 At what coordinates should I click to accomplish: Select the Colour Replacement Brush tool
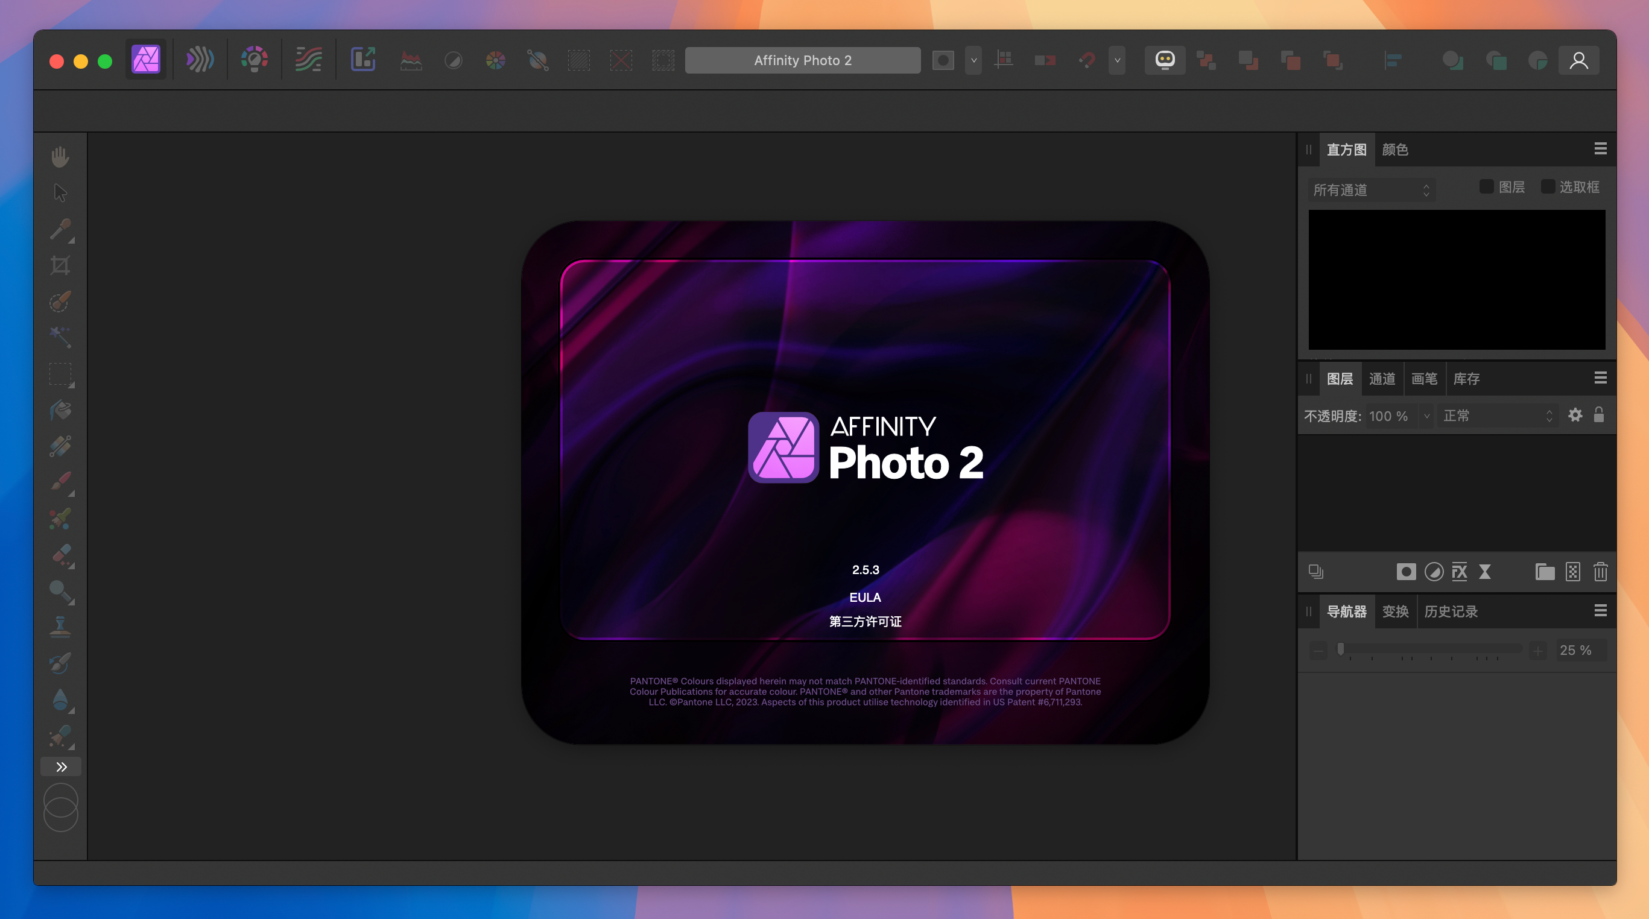tap(60, 519)
